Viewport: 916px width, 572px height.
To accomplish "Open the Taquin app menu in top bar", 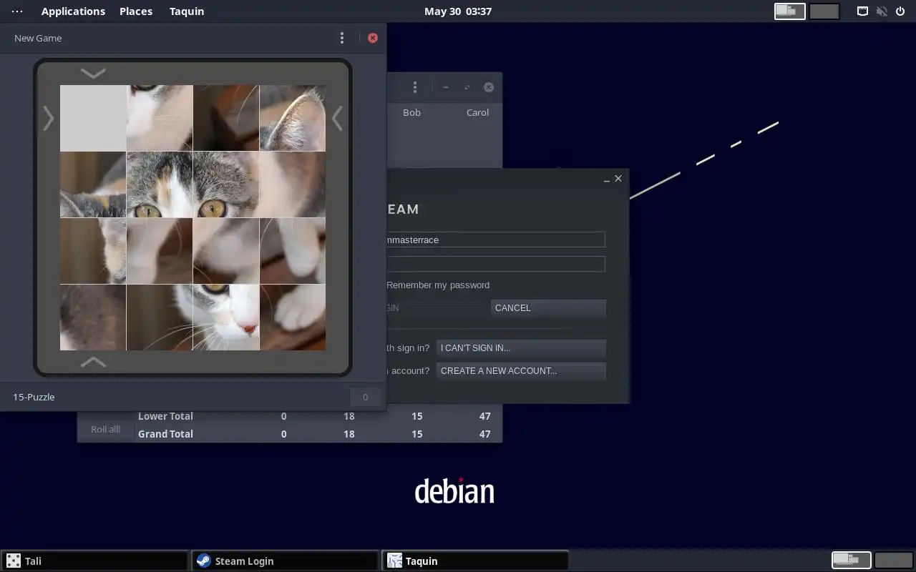I will pos(187,11).
